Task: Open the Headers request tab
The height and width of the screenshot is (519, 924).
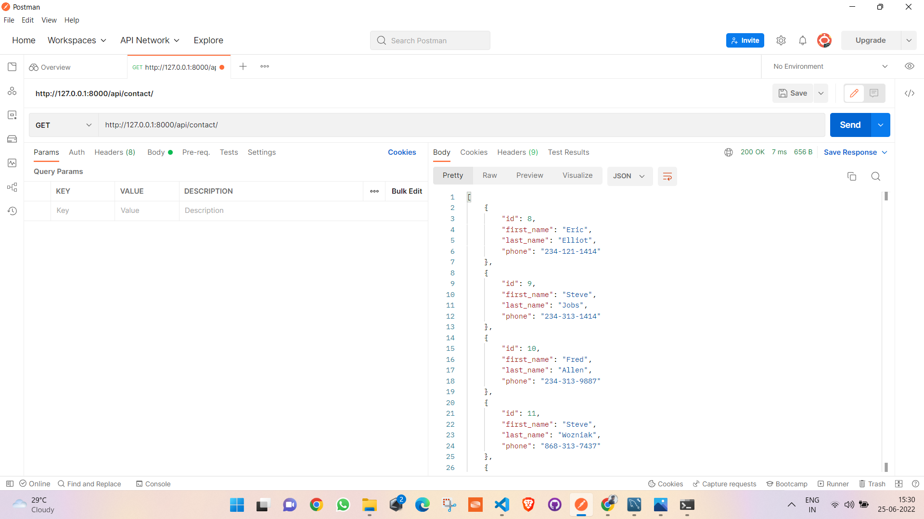Action: tap(115, 152)
